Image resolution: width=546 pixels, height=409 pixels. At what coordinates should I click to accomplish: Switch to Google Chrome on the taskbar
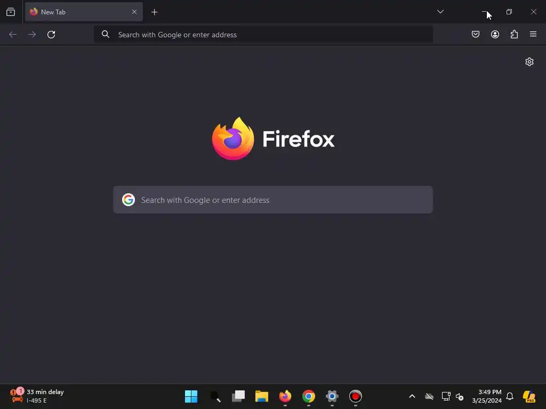click(x=309, y=396)
